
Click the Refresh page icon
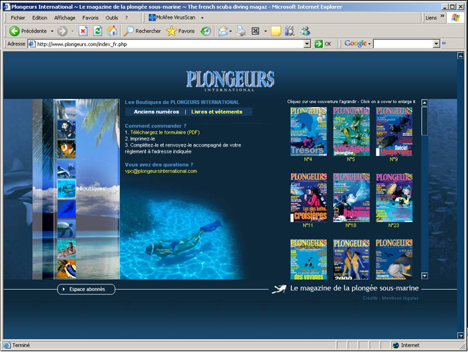98,31
